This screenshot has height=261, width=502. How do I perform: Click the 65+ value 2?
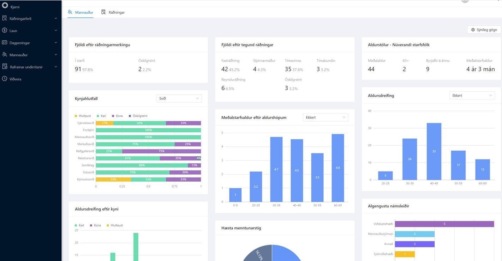point(404,69)
